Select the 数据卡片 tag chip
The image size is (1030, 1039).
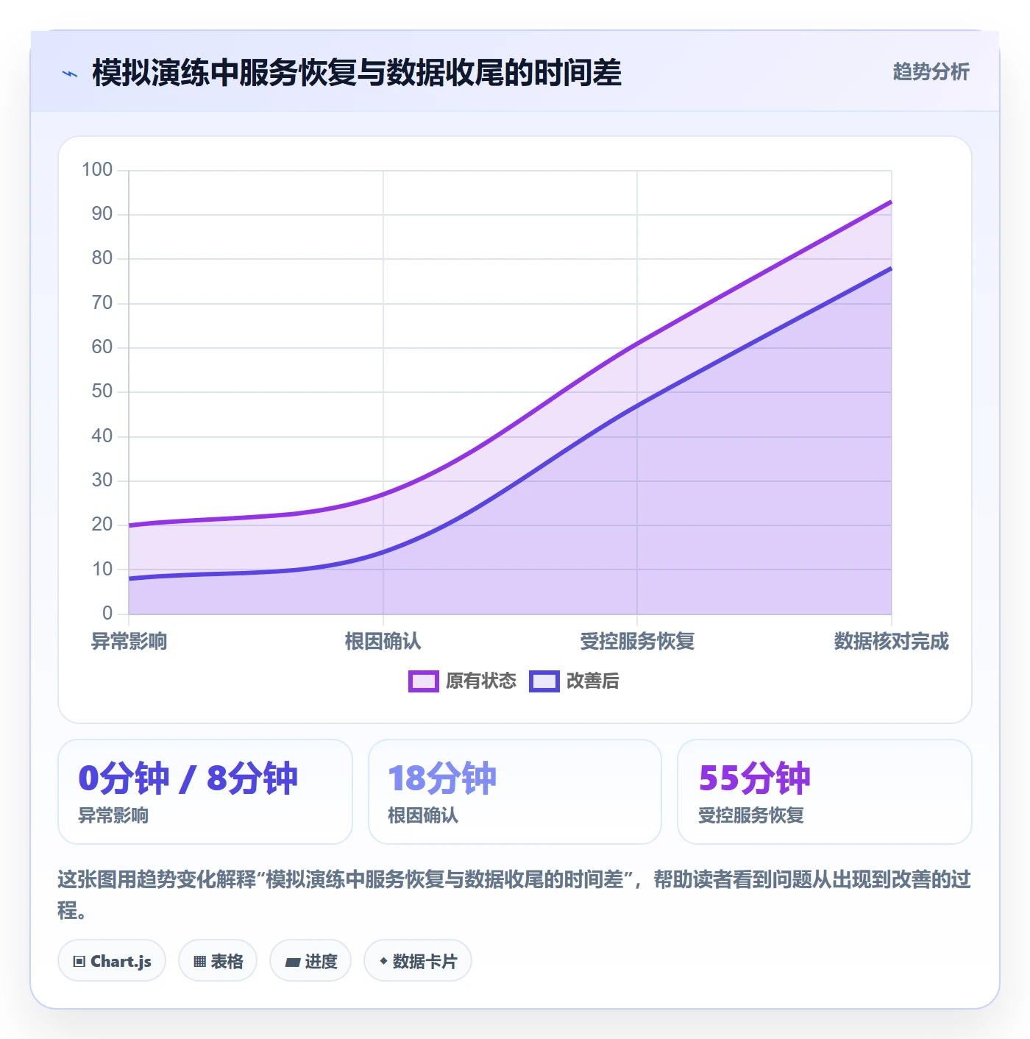(418, 960)
